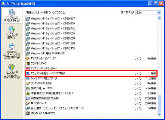This screenshot has height=120, width=165.
Task: Click the 530.00MB size value
Action: point(150,103)
